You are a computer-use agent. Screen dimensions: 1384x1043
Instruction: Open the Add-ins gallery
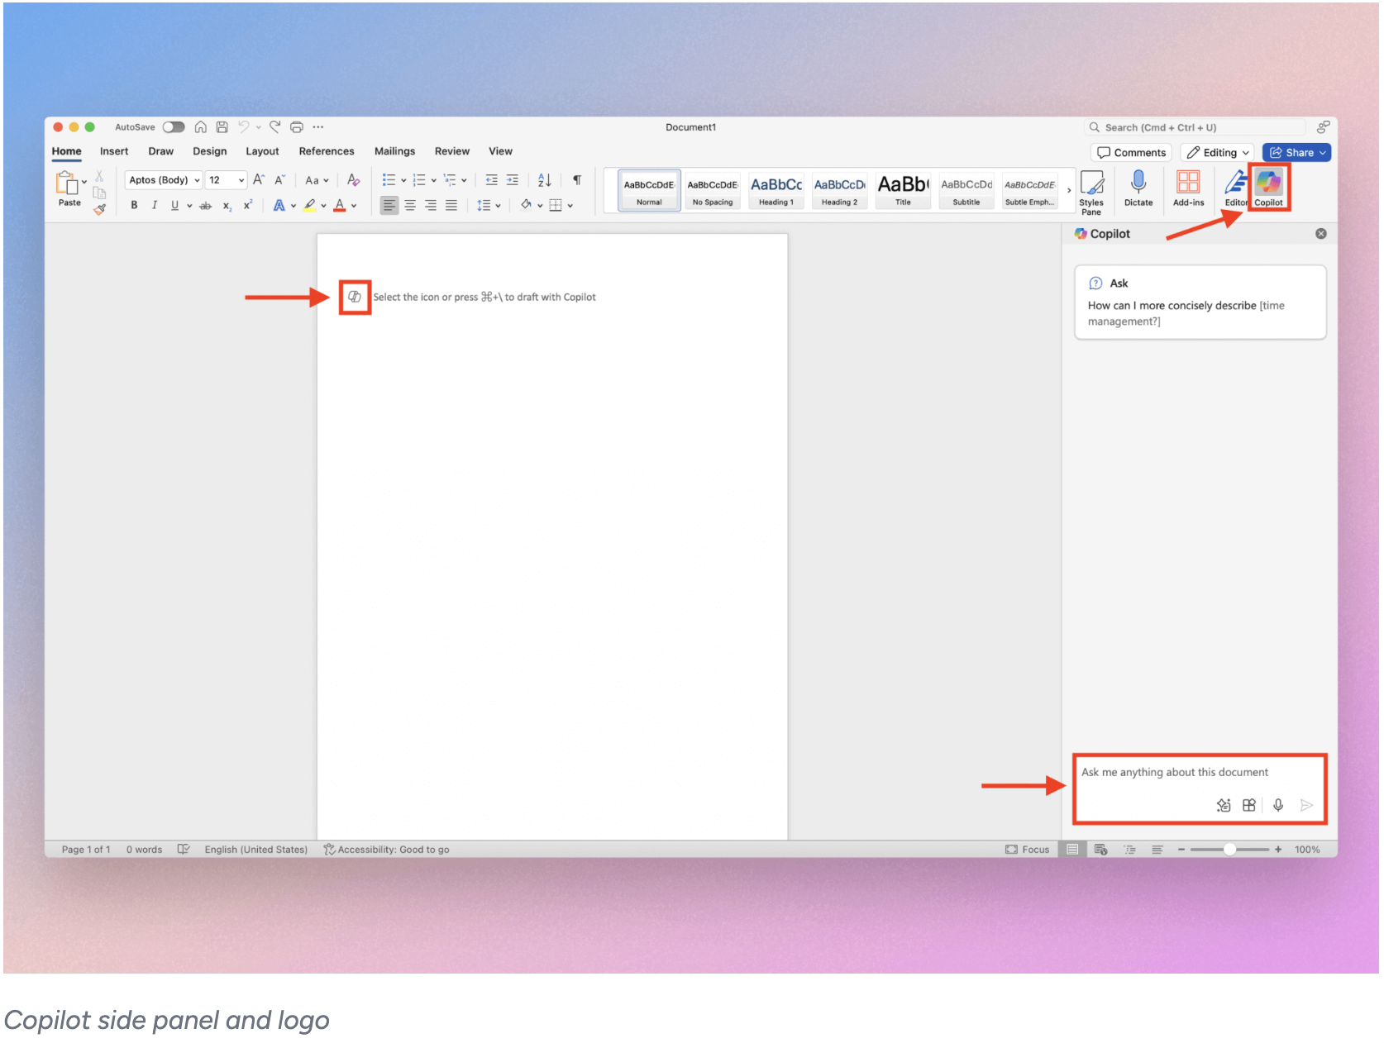coord(1188,188)
